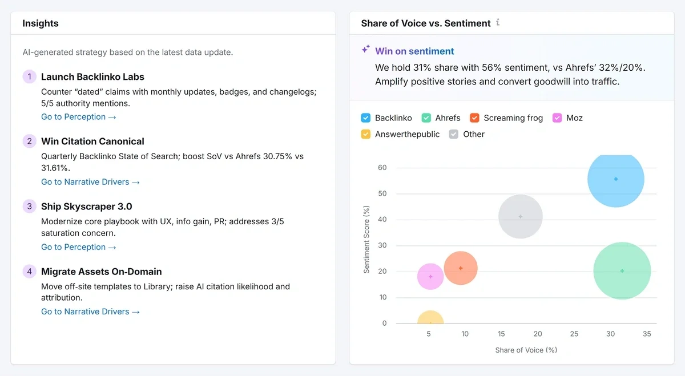Click the plus marker inside the blue Backlinko bubble
685x376 pixels.
[x=616, y=179]
